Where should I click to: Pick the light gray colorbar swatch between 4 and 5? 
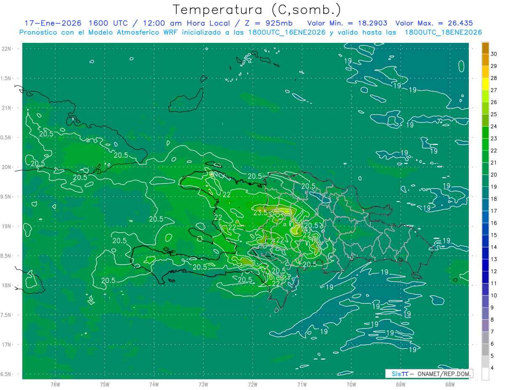coord(485,362)
